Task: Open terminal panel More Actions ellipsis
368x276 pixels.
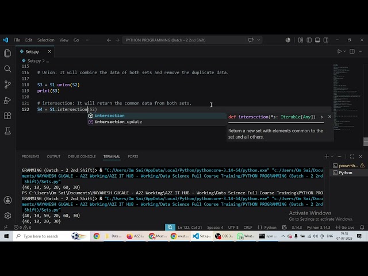Action: (x=339, y=156)
